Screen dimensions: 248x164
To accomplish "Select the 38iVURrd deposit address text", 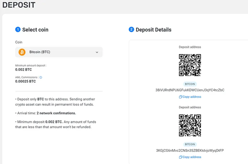I will coord(190,90).
